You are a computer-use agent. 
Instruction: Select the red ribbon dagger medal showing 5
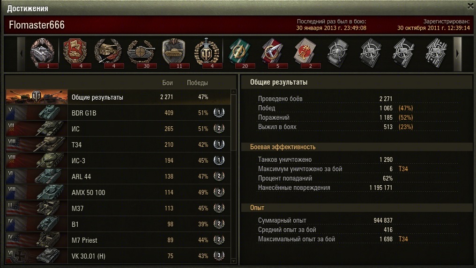272,52
